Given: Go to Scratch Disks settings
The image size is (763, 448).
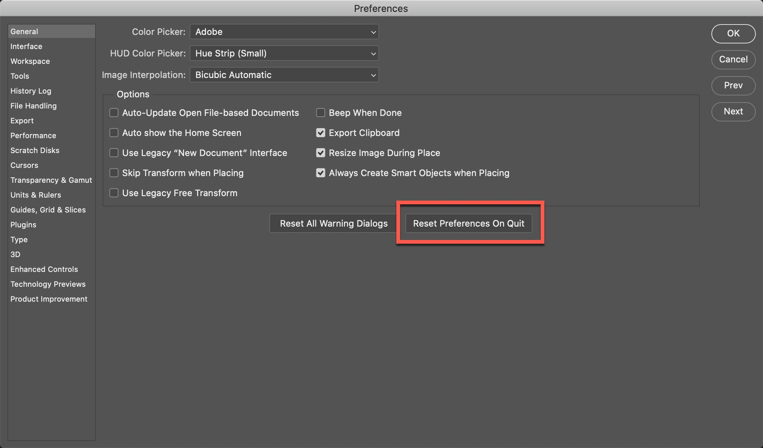Looking at the screenshot, I should 35,150.
